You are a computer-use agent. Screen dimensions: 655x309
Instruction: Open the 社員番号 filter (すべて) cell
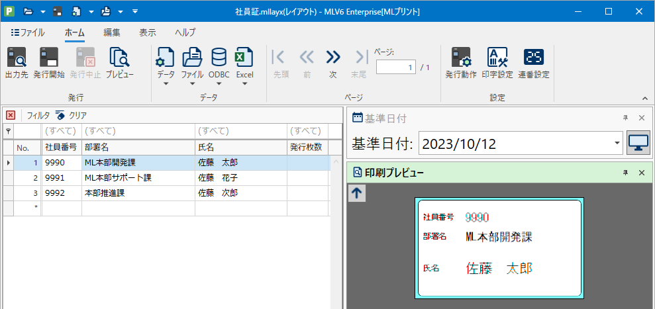pos(62,131)
